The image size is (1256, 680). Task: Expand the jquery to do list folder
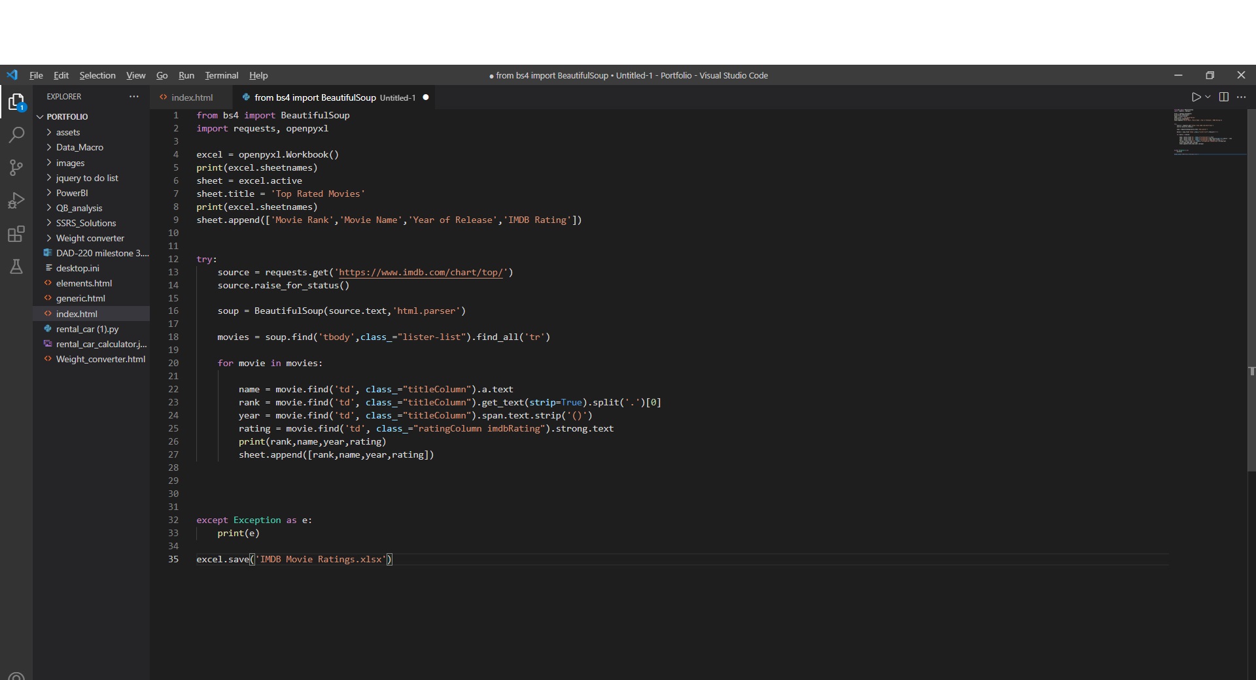click(x=92, y=178)
